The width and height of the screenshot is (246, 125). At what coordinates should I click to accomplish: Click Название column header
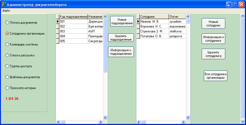coord(96,17)
